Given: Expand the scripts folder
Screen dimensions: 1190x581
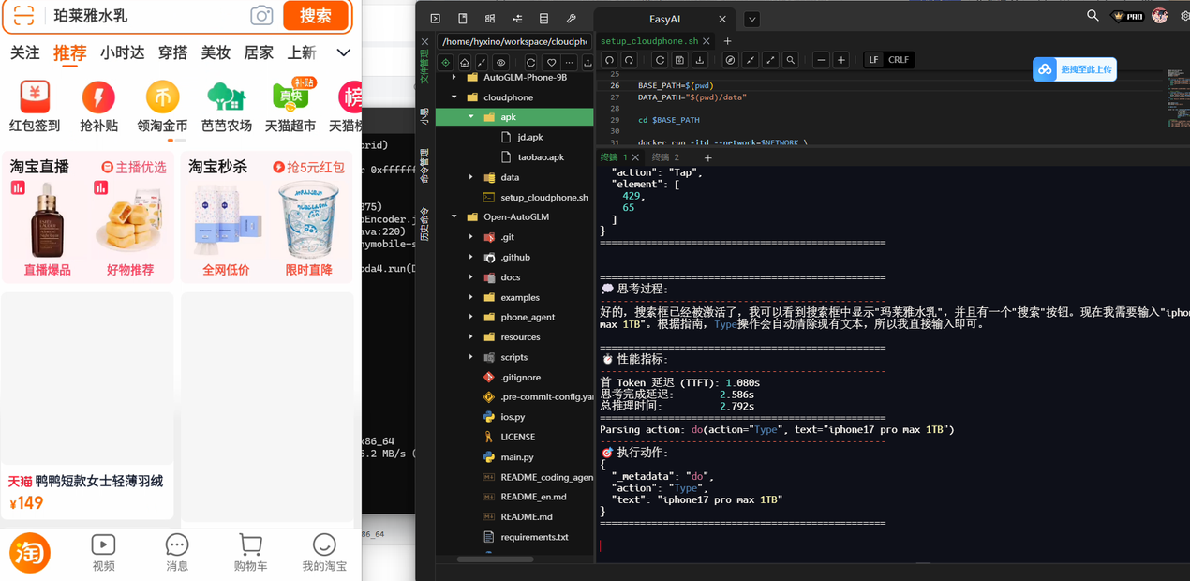Looking at the screenshot, I should (x=470, y=357).
